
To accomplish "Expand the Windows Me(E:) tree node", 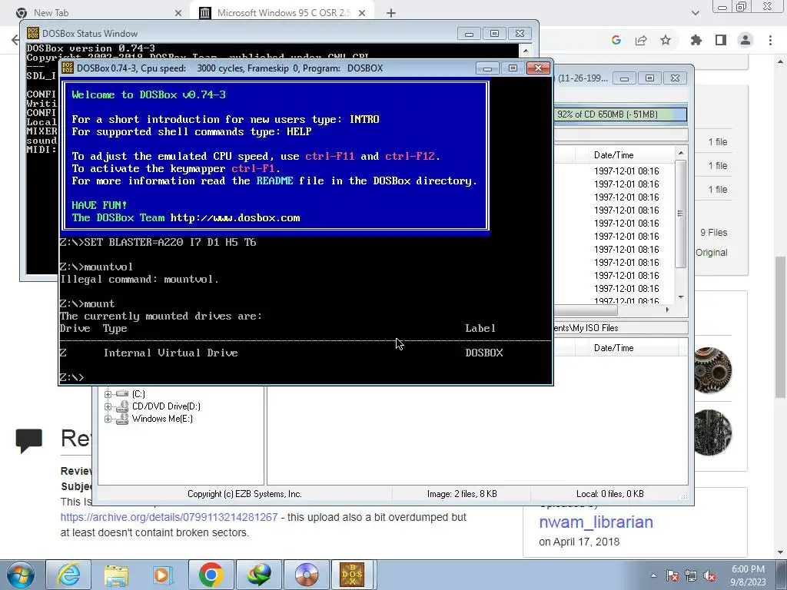I will click(108, 419).
